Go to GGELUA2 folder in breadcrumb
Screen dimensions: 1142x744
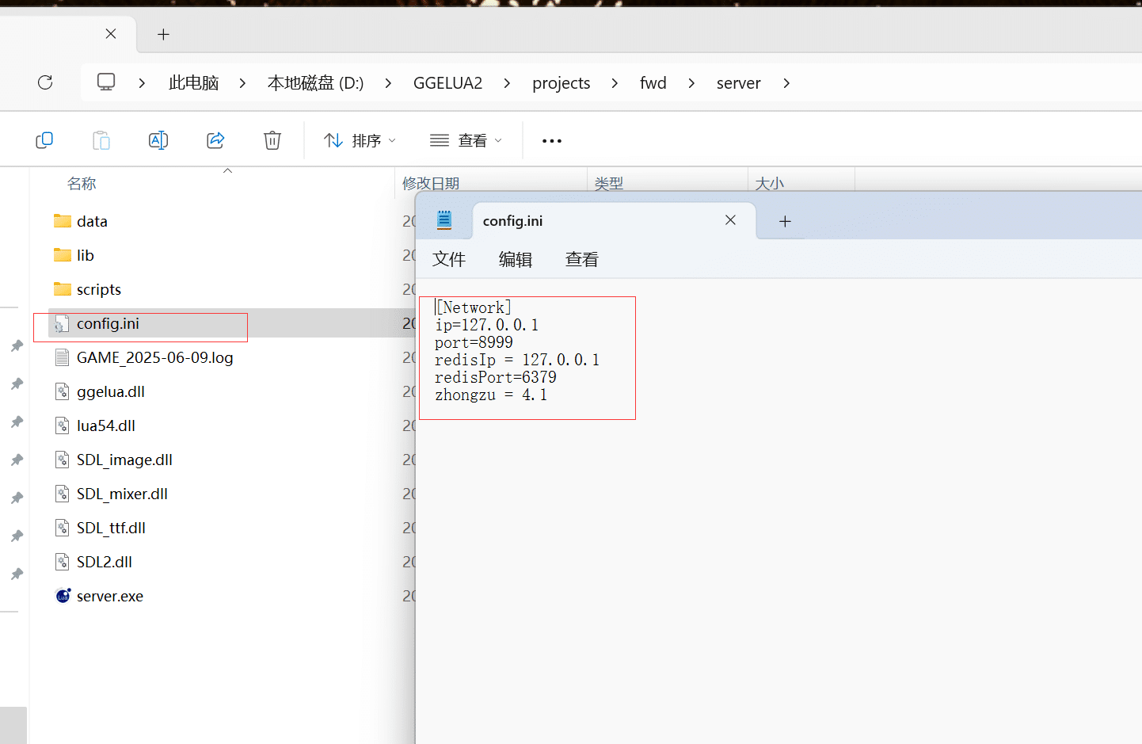pyautogui.click(x=447, y=83)
